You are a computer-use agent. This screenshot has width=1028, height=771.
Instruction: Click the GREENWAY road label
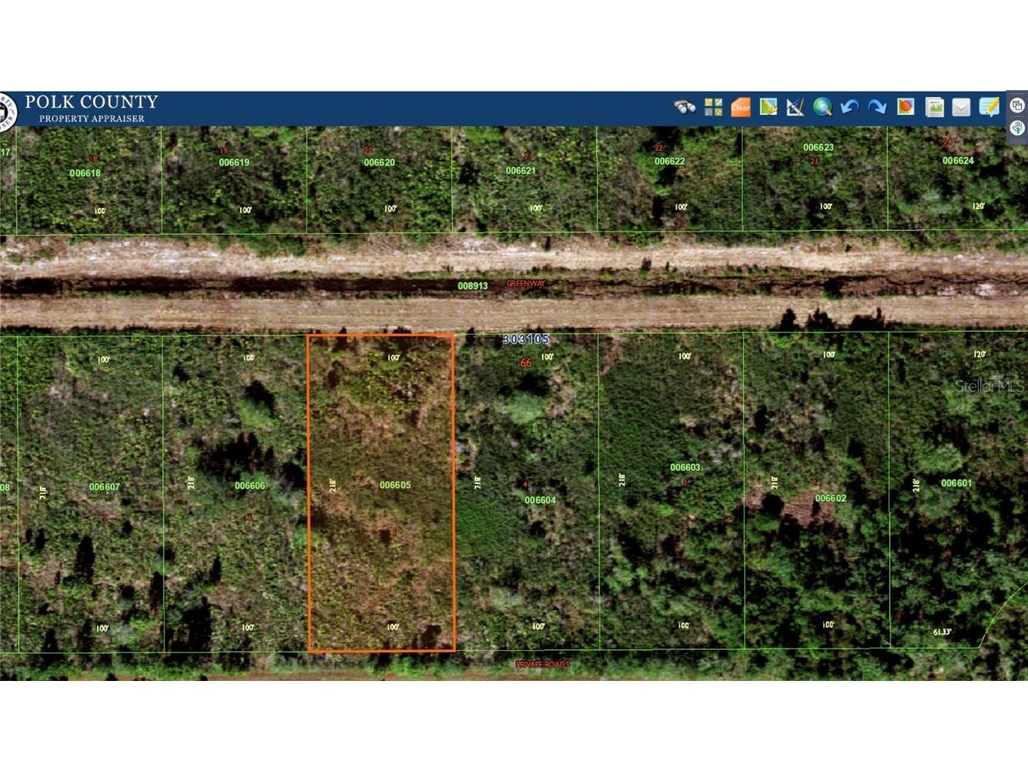click(x=525, y=283)
